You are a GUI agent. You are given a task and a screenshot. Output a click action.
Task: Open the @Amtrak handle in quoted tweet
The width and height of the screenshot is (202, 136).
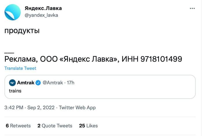pos(53,83)
